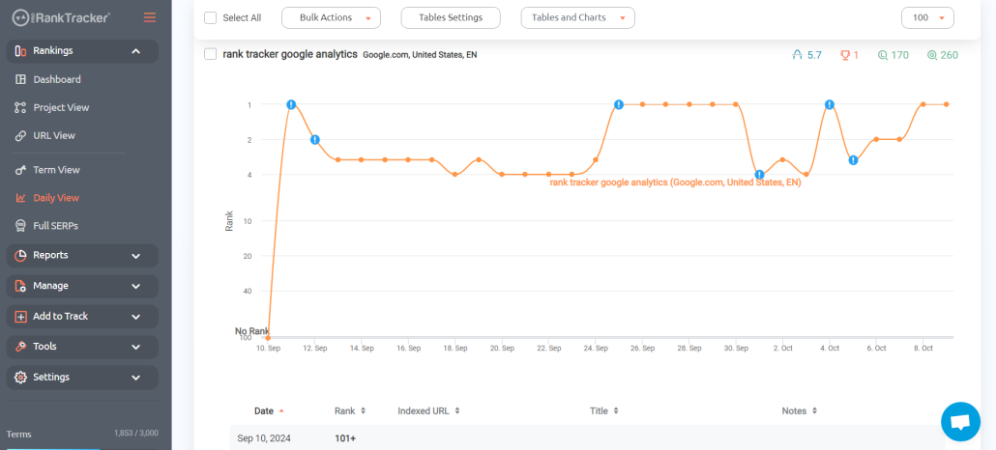Expand the Reports section chevron
The image size is (996, 450).
(136, 255)
